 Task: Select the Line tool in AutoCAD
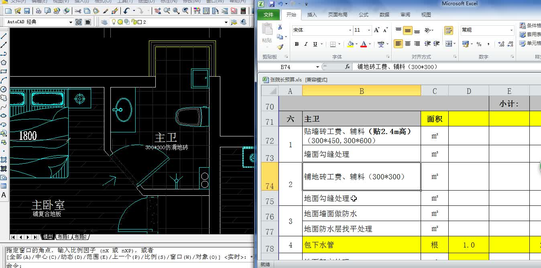(x=3, y=35)
